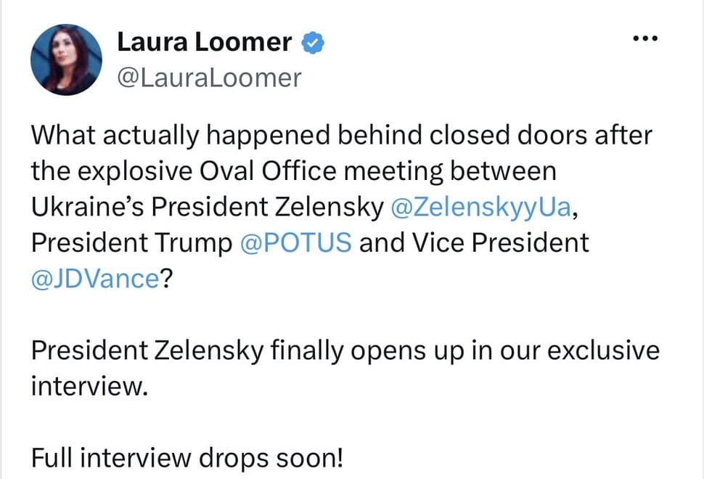Open Laura Loomer's profile avatar
This screenshot has height=479, width=704.
[67, 60]
